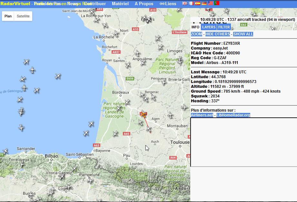Switch language with the French flag
The height and width of the screenshot is (202, 297).
click(191, 3)
